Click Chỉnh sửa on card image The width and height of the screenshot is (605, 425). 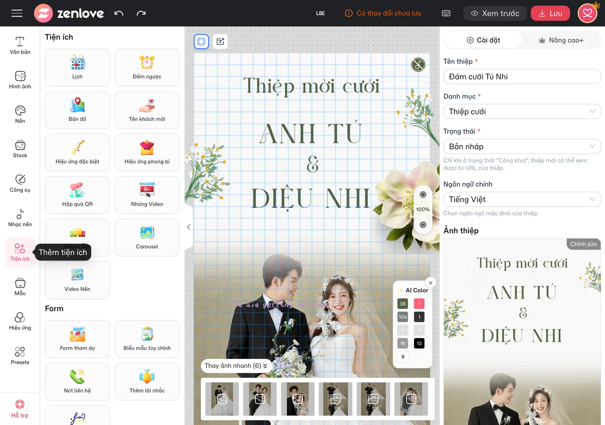point(583,244)
